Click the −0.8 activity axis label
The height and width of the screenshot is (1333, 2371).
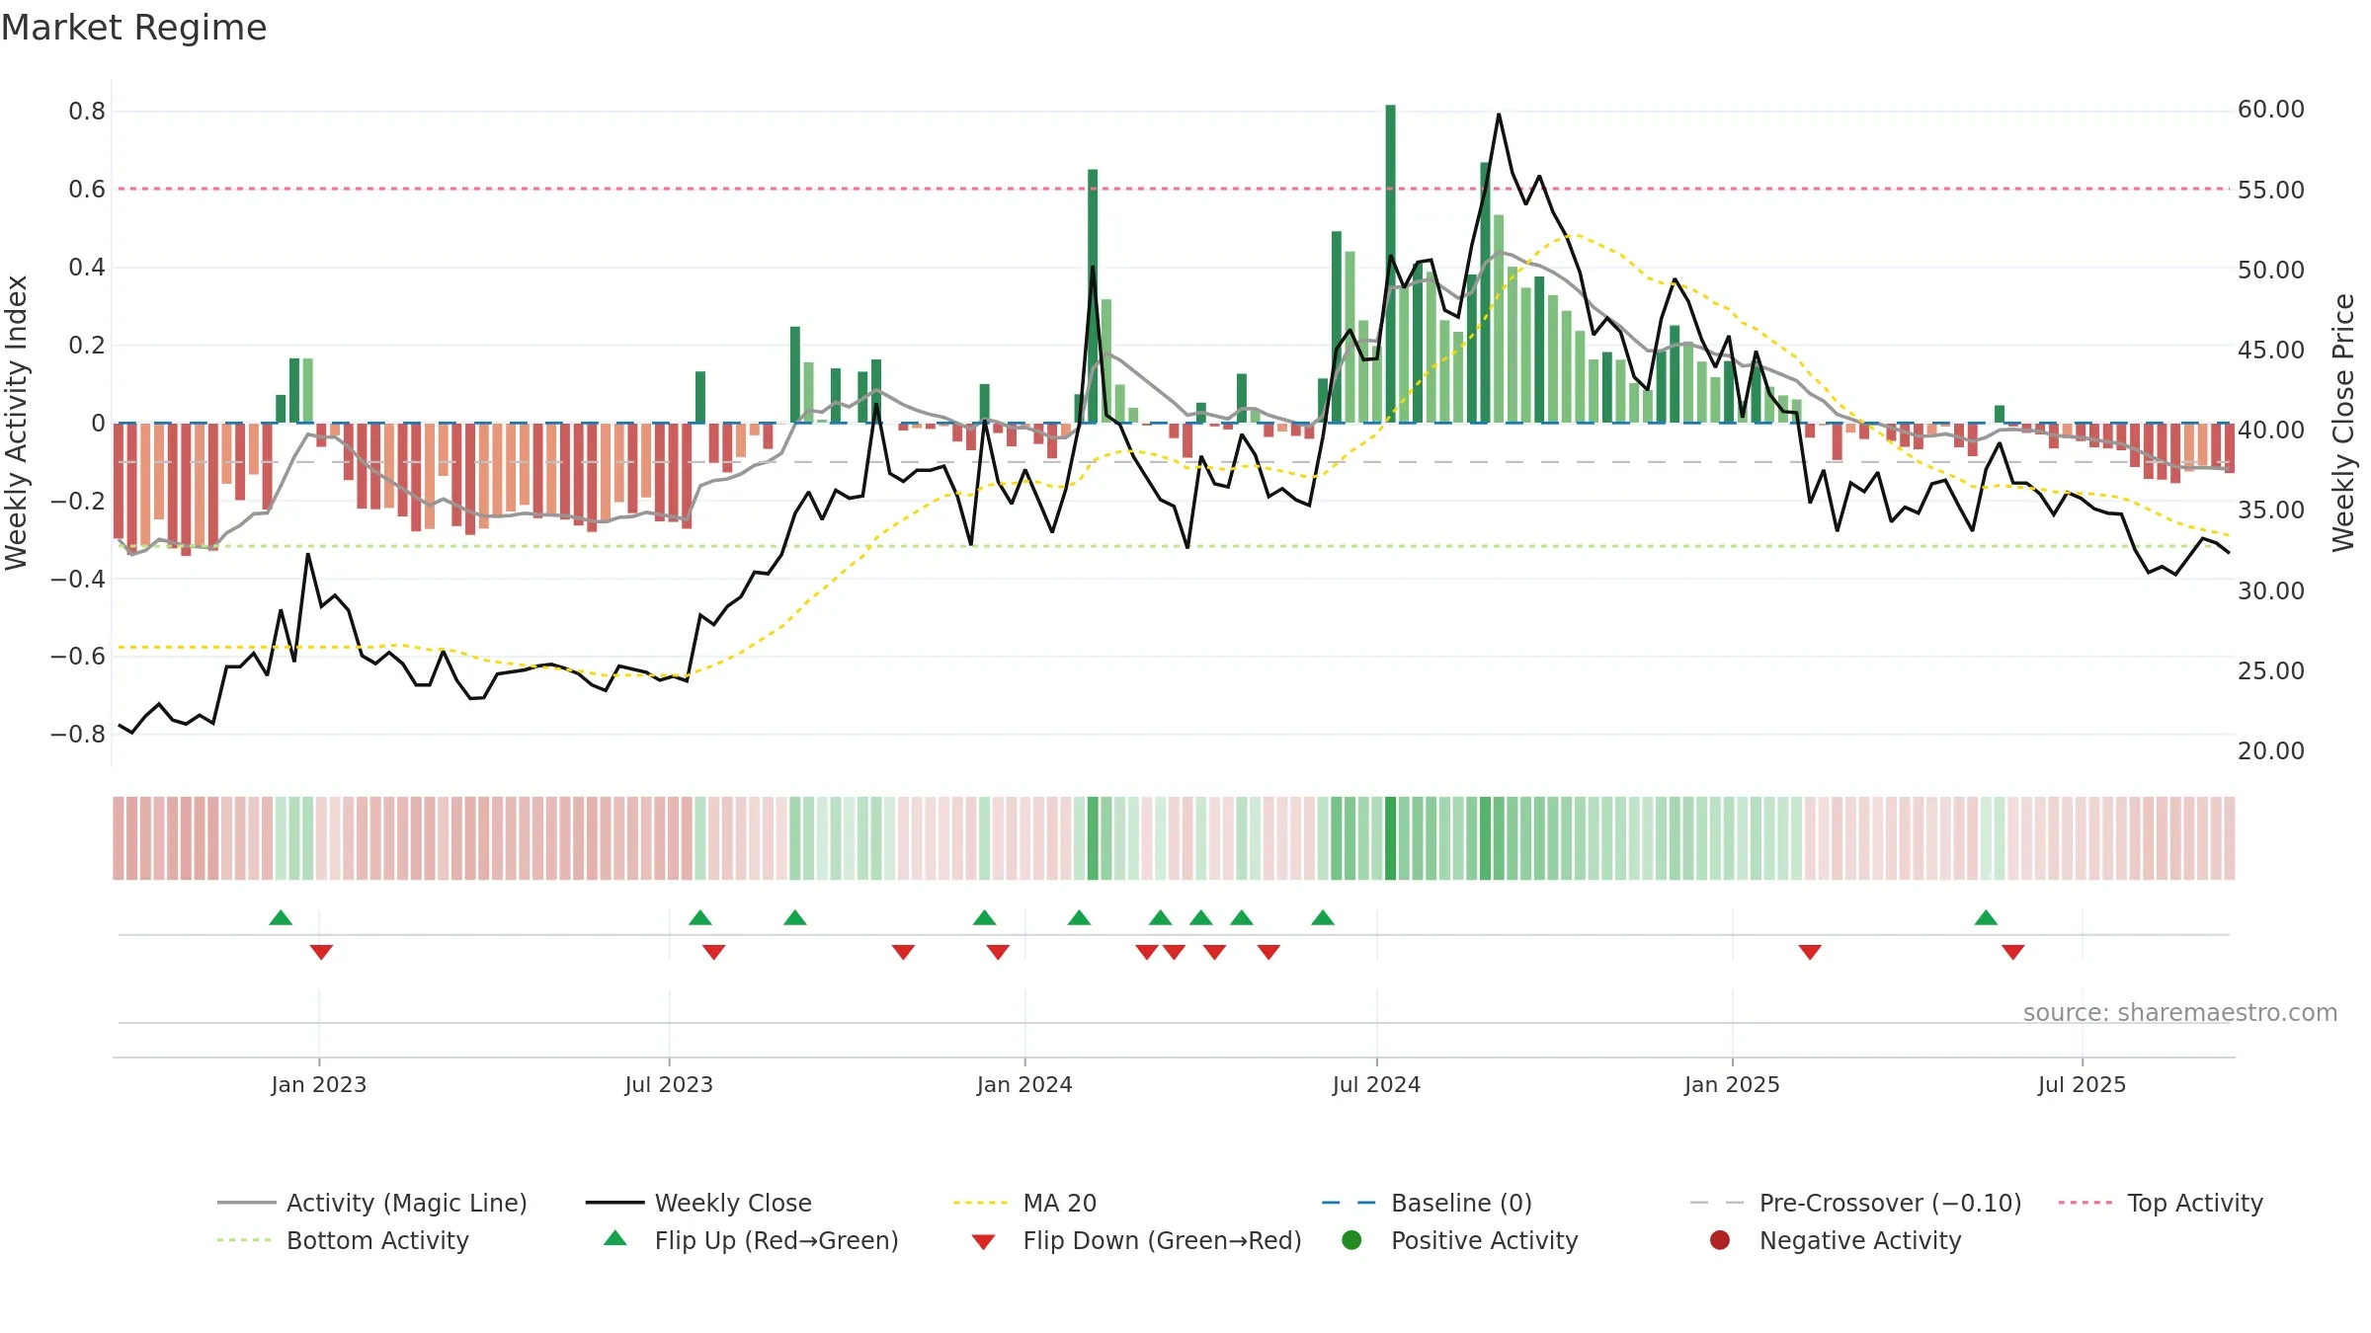pyautogui.click(x=78, y=735)
